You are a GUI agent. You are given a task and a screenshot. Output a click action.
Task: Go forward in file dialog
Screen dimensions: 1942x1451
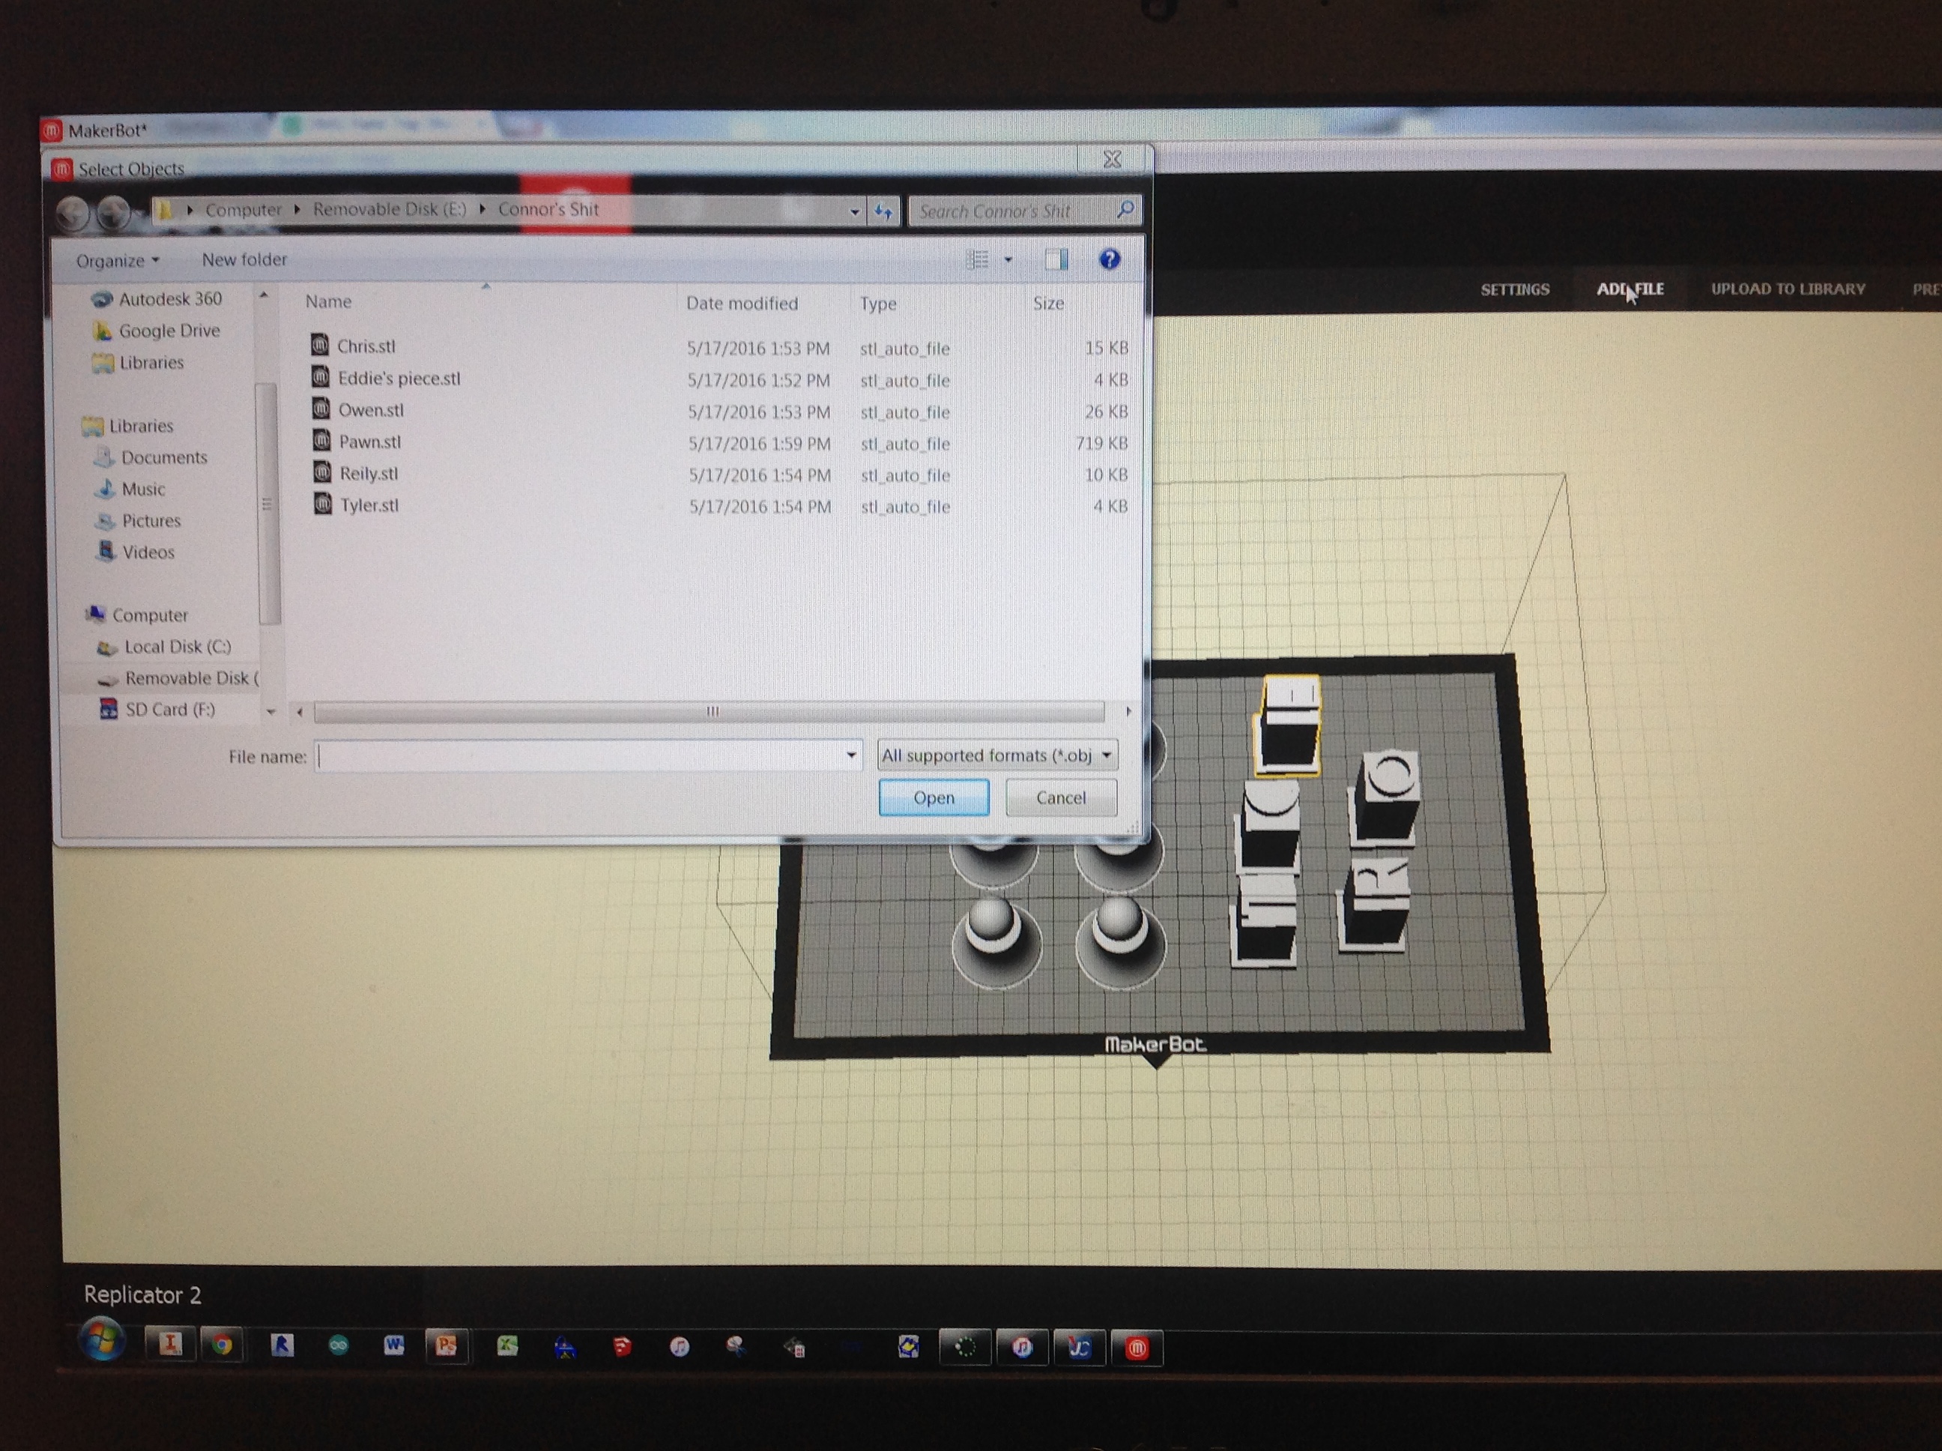pos(113,213)
